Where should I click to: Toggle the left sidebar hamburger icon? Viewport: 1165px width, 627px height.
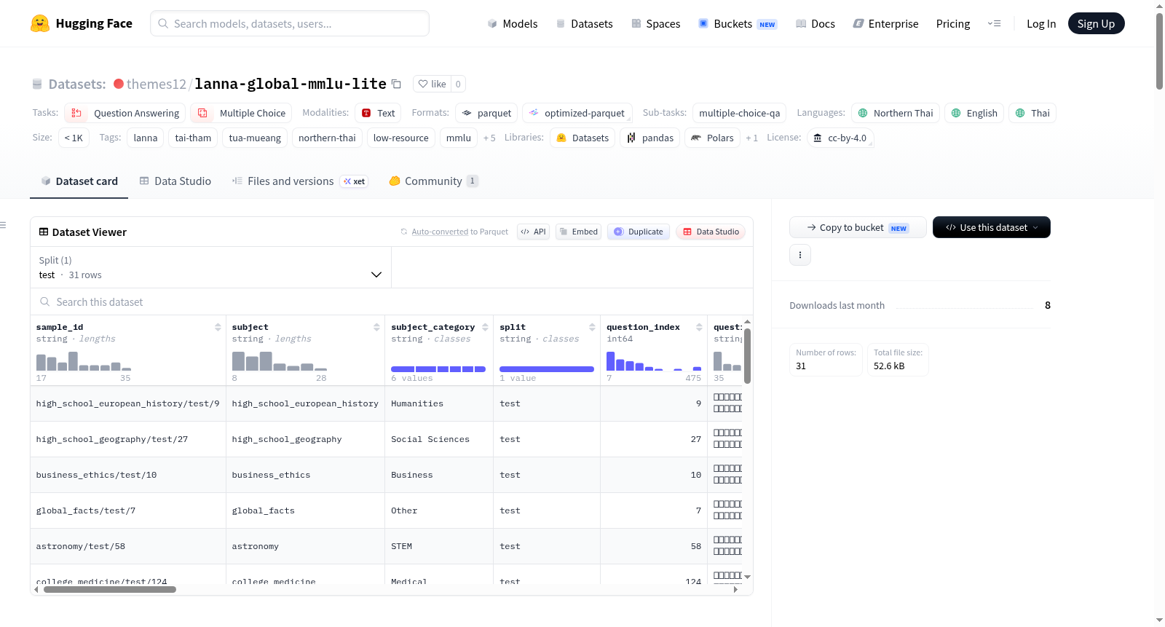click(x=3, y=225)
